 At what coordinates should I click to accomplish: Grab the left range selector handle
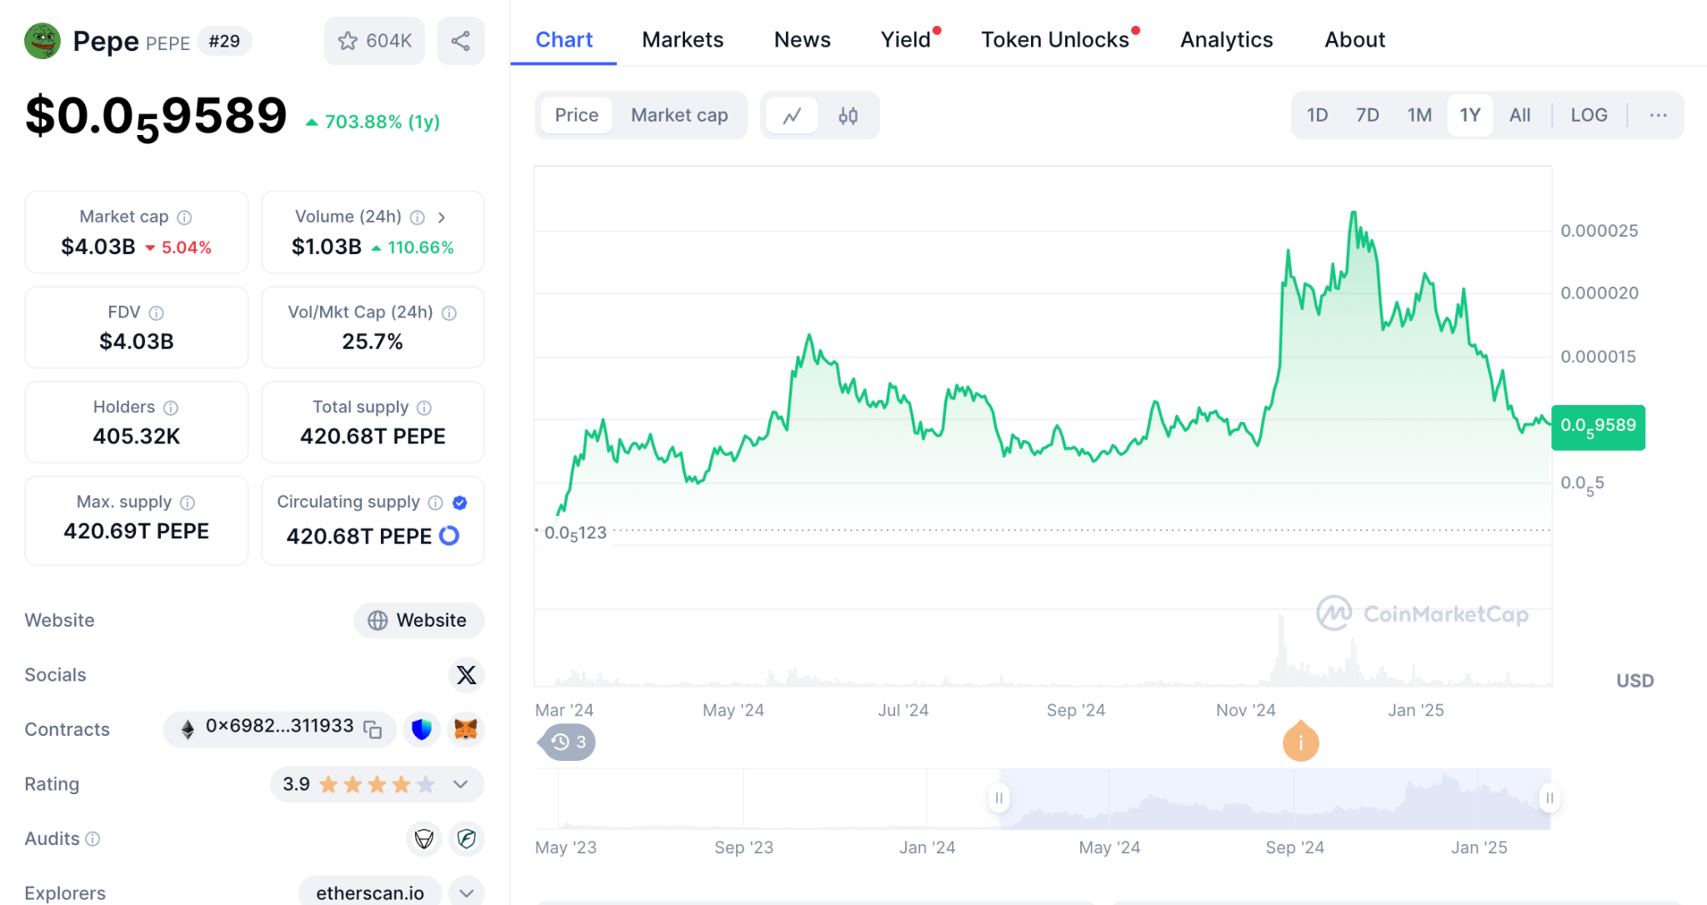coord(999,797)
